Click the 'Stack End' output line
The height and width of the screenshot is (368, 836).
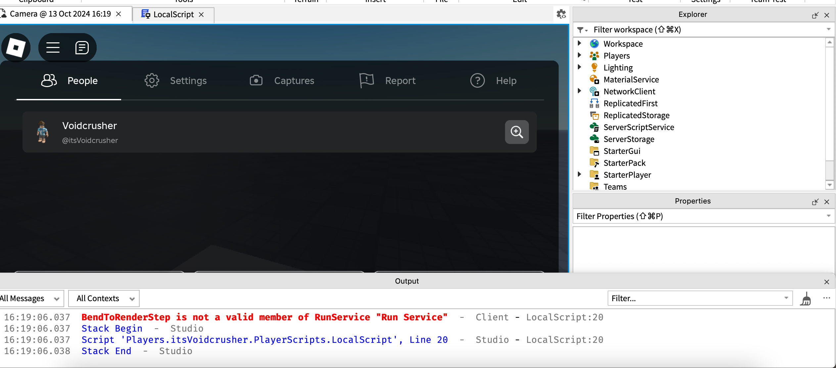pos(106,351)
